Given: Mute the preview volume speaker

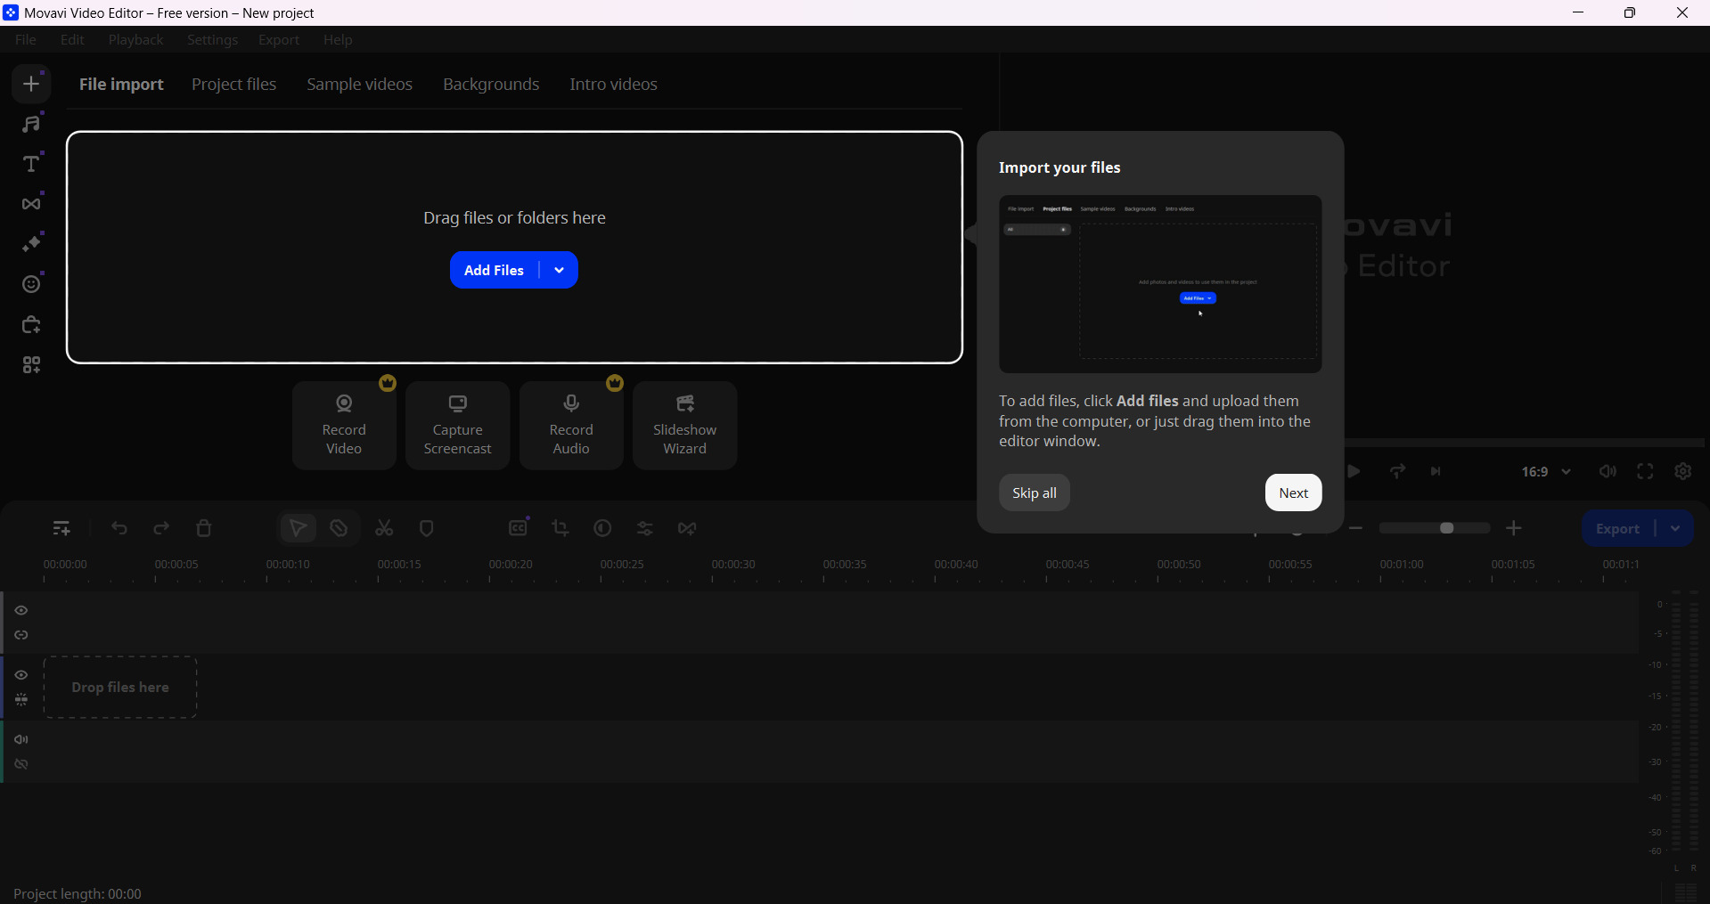Looking at the screenshot, I should (x=1608, y=472).
